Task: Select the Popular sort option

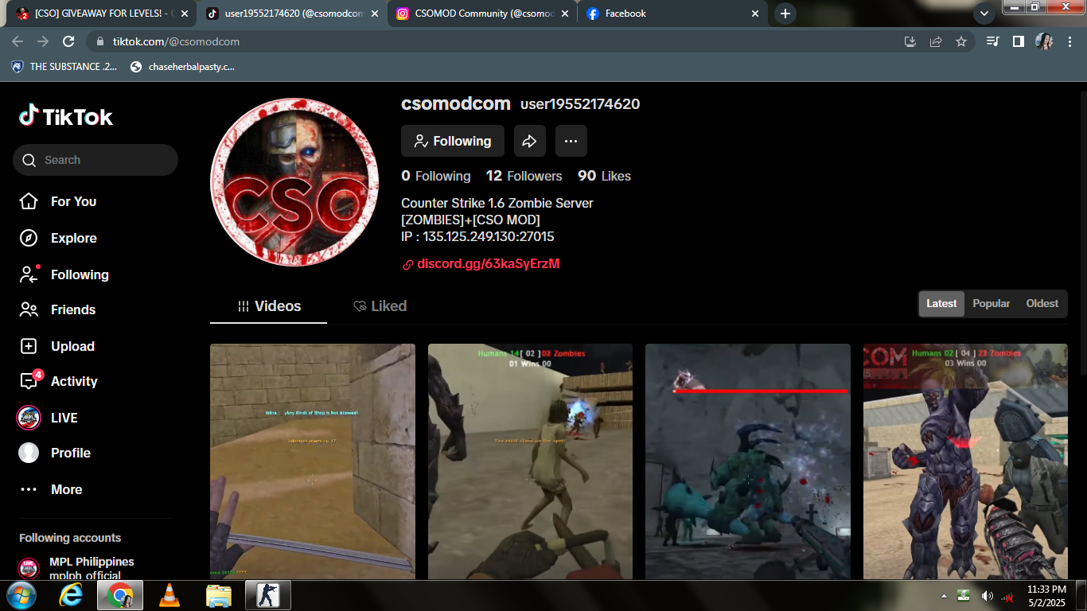Action: 991,304
